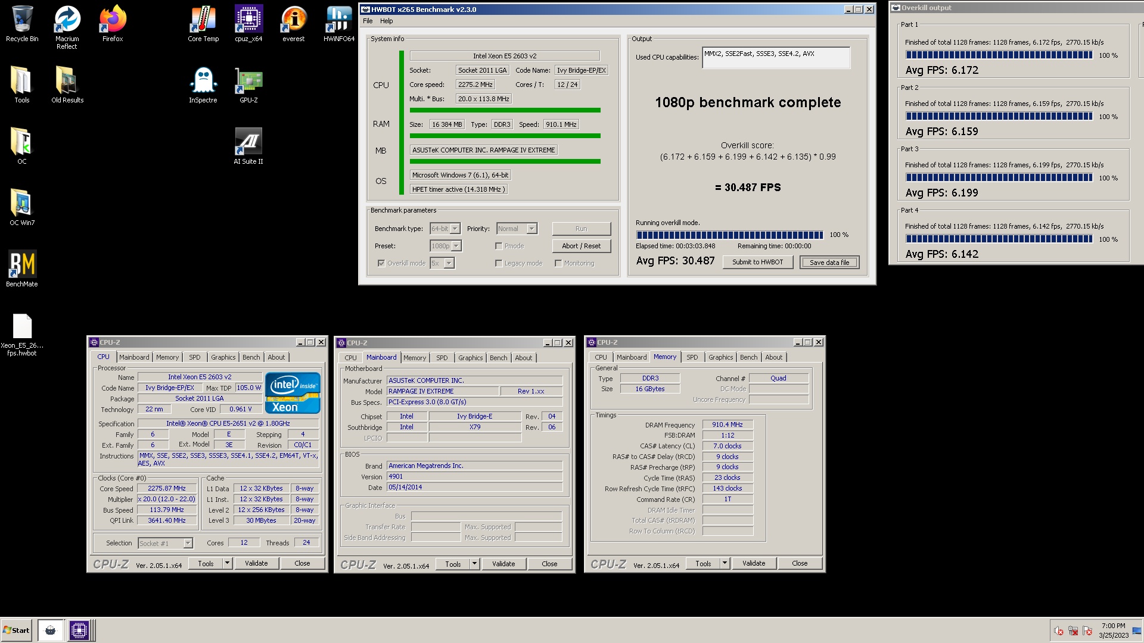The width and height of the screenshot is (1144, 643).
Task: Click Validate in first CPU-Z window
Action: [256, 563]
